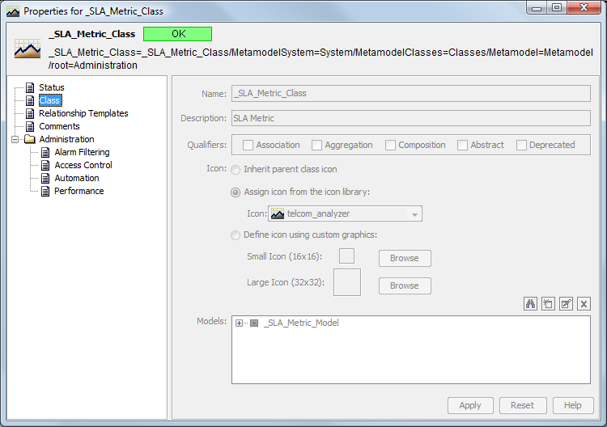
Task: Select _SLA_Metric_Model in the Models list
Action: click(x=301, y=323)
